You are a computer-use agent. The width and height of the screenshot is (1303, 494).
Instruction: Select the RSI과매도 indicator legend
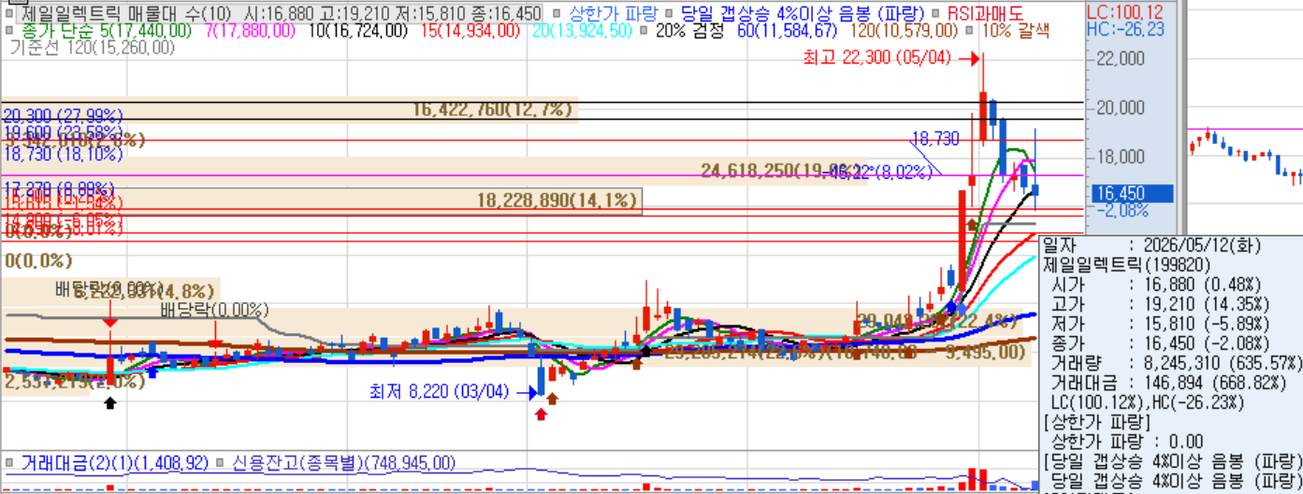click(x=985, y=14)
